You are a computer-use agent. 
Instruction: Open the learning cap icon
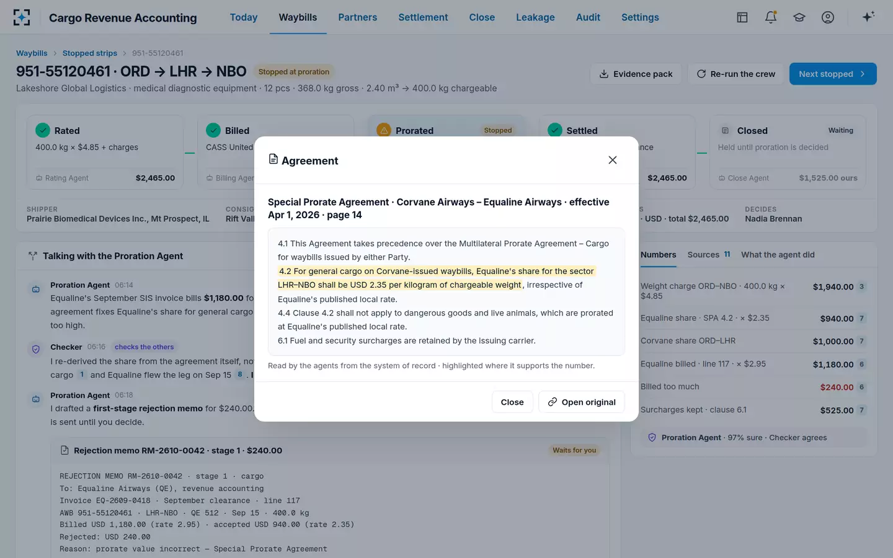(x=799, y=17)
